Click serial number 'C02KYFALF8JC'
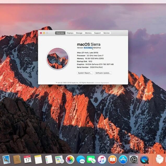This screenshot has height=166, width=166. (x=96, y=67)
